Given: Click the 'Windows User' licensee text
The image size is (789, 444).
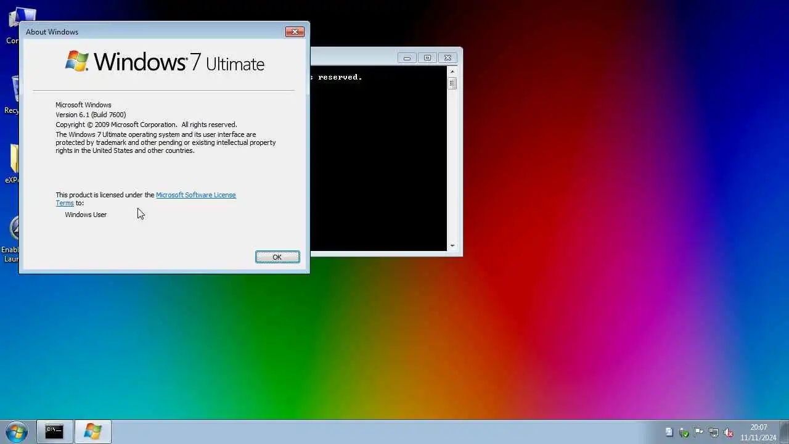Looking at the screenshot, I should [86, 215].
